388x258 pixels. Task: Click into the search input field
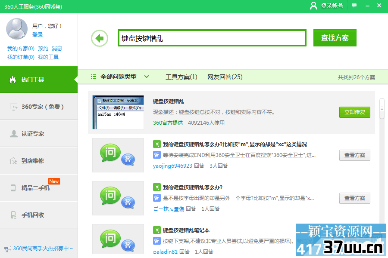pos(212,38)
